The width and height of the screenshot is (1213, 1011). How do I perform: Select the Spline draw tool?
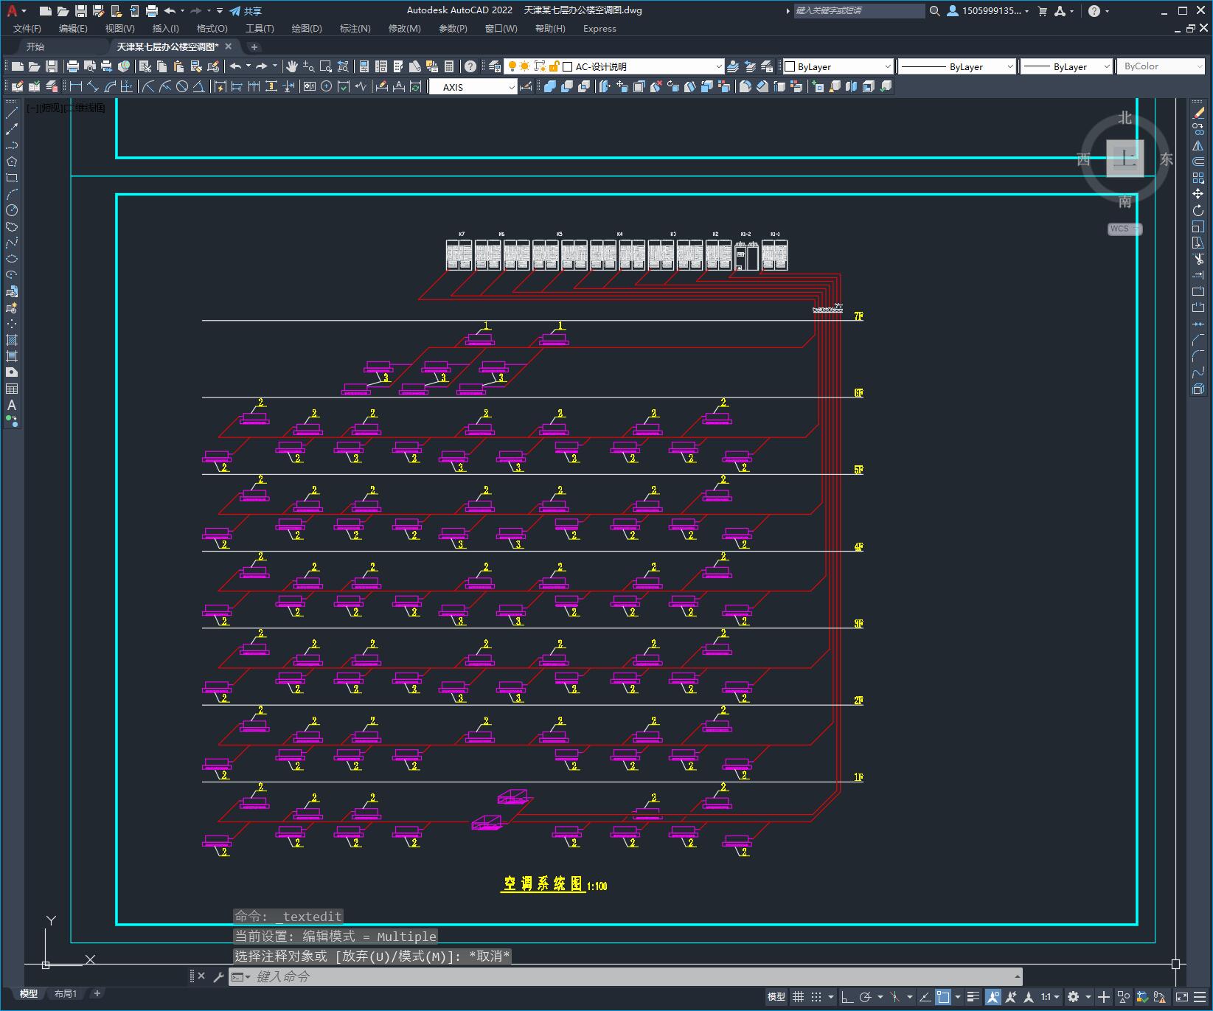coord(12,243)
